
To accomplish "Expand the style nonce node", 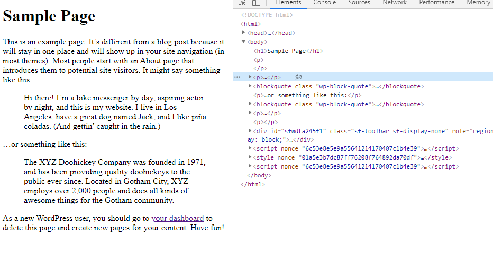I will [250, 157].
